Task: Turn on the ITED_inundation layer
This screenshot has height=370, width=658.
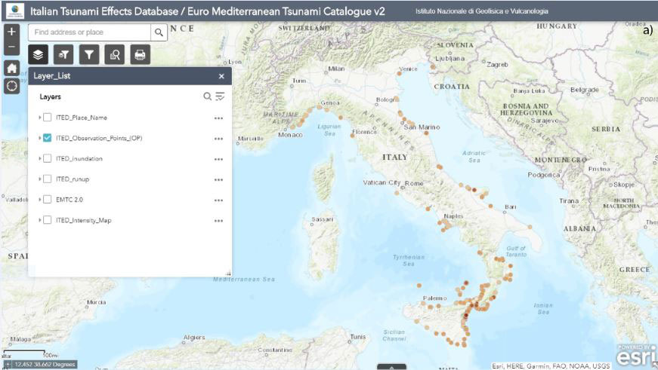Action: [48, 158]
